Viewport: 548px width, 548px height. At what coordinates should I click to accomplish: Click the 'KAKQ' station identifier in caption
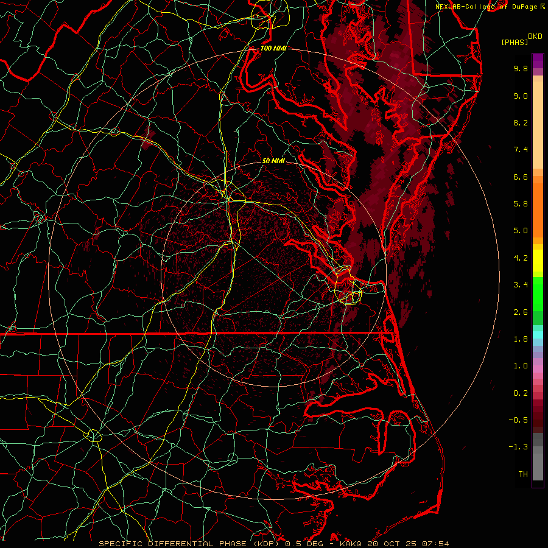point(351,544)
